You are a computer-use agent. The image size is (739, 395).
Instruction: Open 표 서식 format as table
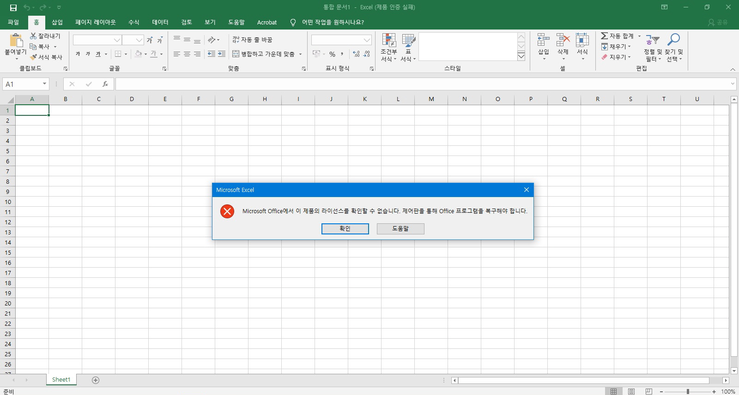tap(408, 47)
